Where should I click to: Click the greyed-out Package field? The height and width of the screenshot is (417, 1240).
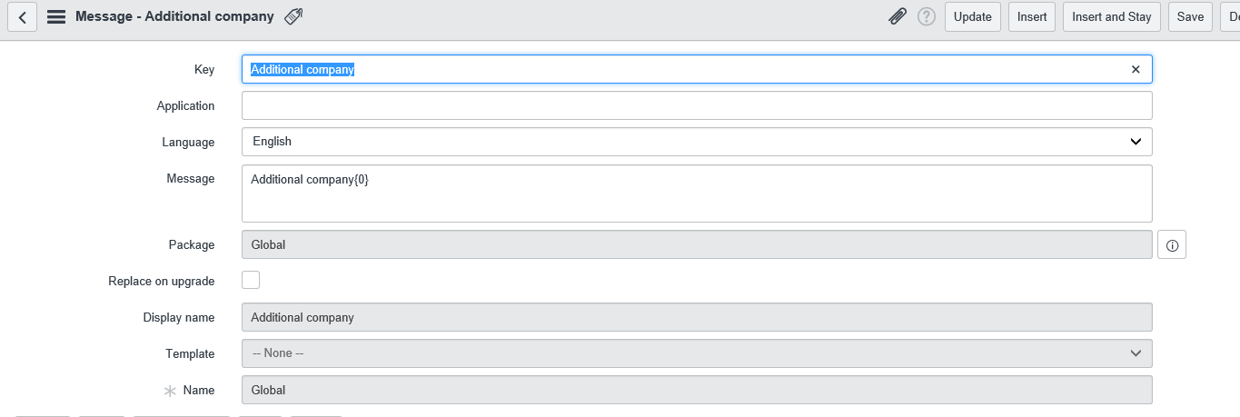tap(697, 244)
